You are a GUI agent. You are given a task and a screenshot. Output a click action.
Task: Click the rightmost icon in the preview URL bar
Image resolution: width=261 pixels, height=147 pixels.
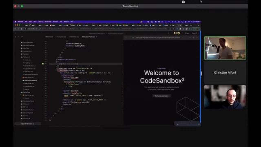(x=197, y=38)
